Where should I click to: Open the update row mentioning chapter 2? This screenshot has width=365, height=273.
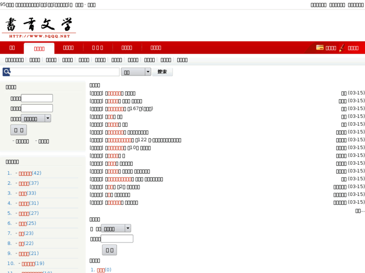(123, 187)
